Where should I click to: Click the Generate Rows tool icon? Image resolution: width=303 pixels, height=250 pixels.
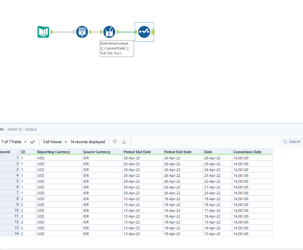[82, 32]
